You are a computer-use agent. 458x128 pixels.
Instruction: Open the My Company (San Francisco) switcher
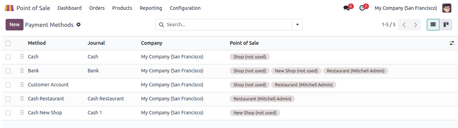406,8
